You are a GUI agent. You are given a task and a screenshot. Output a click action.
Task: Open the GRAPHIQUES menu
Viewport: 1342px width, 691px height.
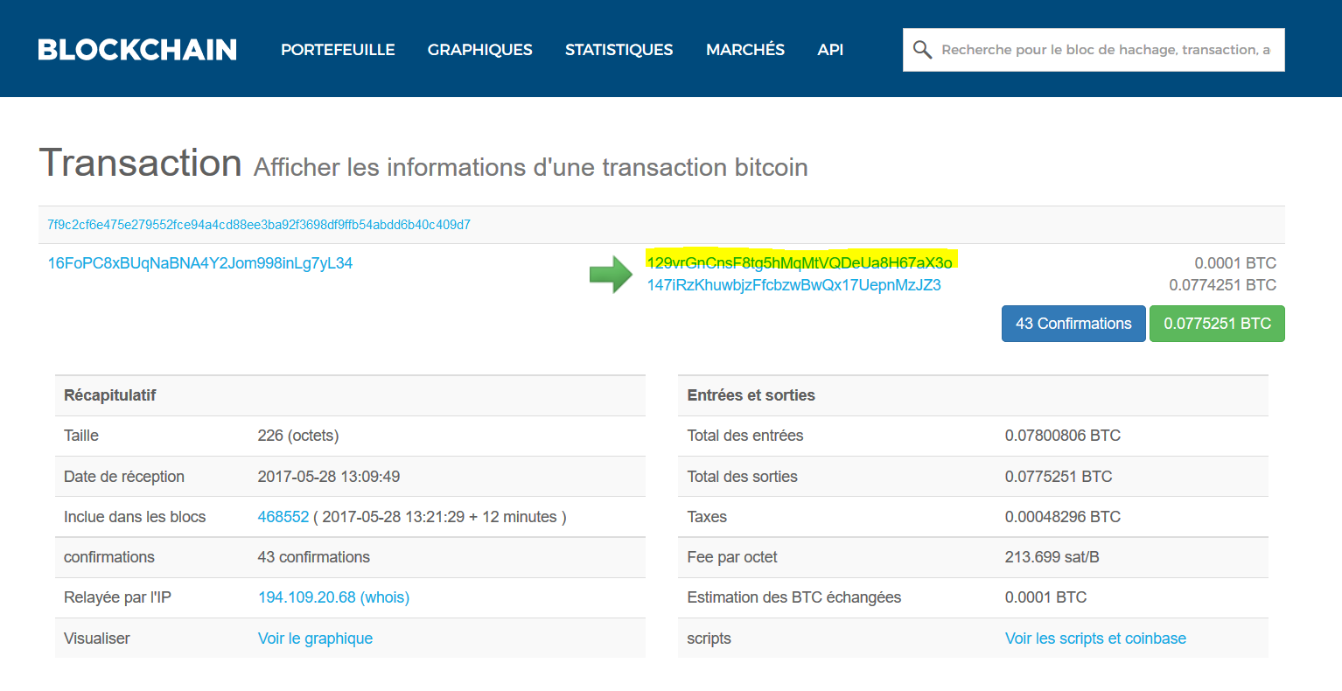click(x=479, y=50)
